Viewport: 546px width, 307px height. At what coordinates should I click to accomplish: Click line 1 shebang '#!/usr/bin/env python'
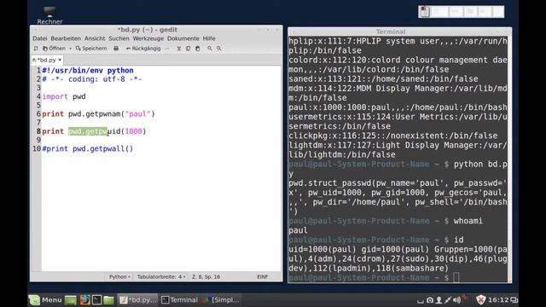[88, 70]
